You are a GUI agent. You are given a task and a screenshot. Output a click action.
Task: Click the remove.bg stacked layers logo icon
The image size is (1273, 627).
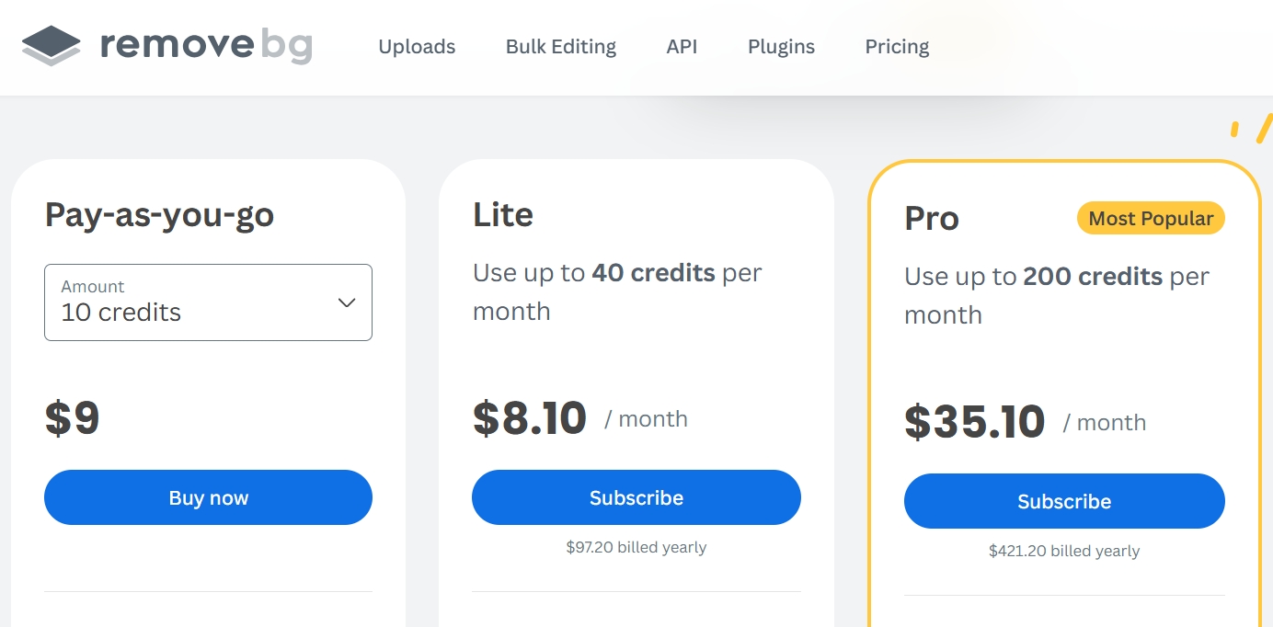click(52, 46)
